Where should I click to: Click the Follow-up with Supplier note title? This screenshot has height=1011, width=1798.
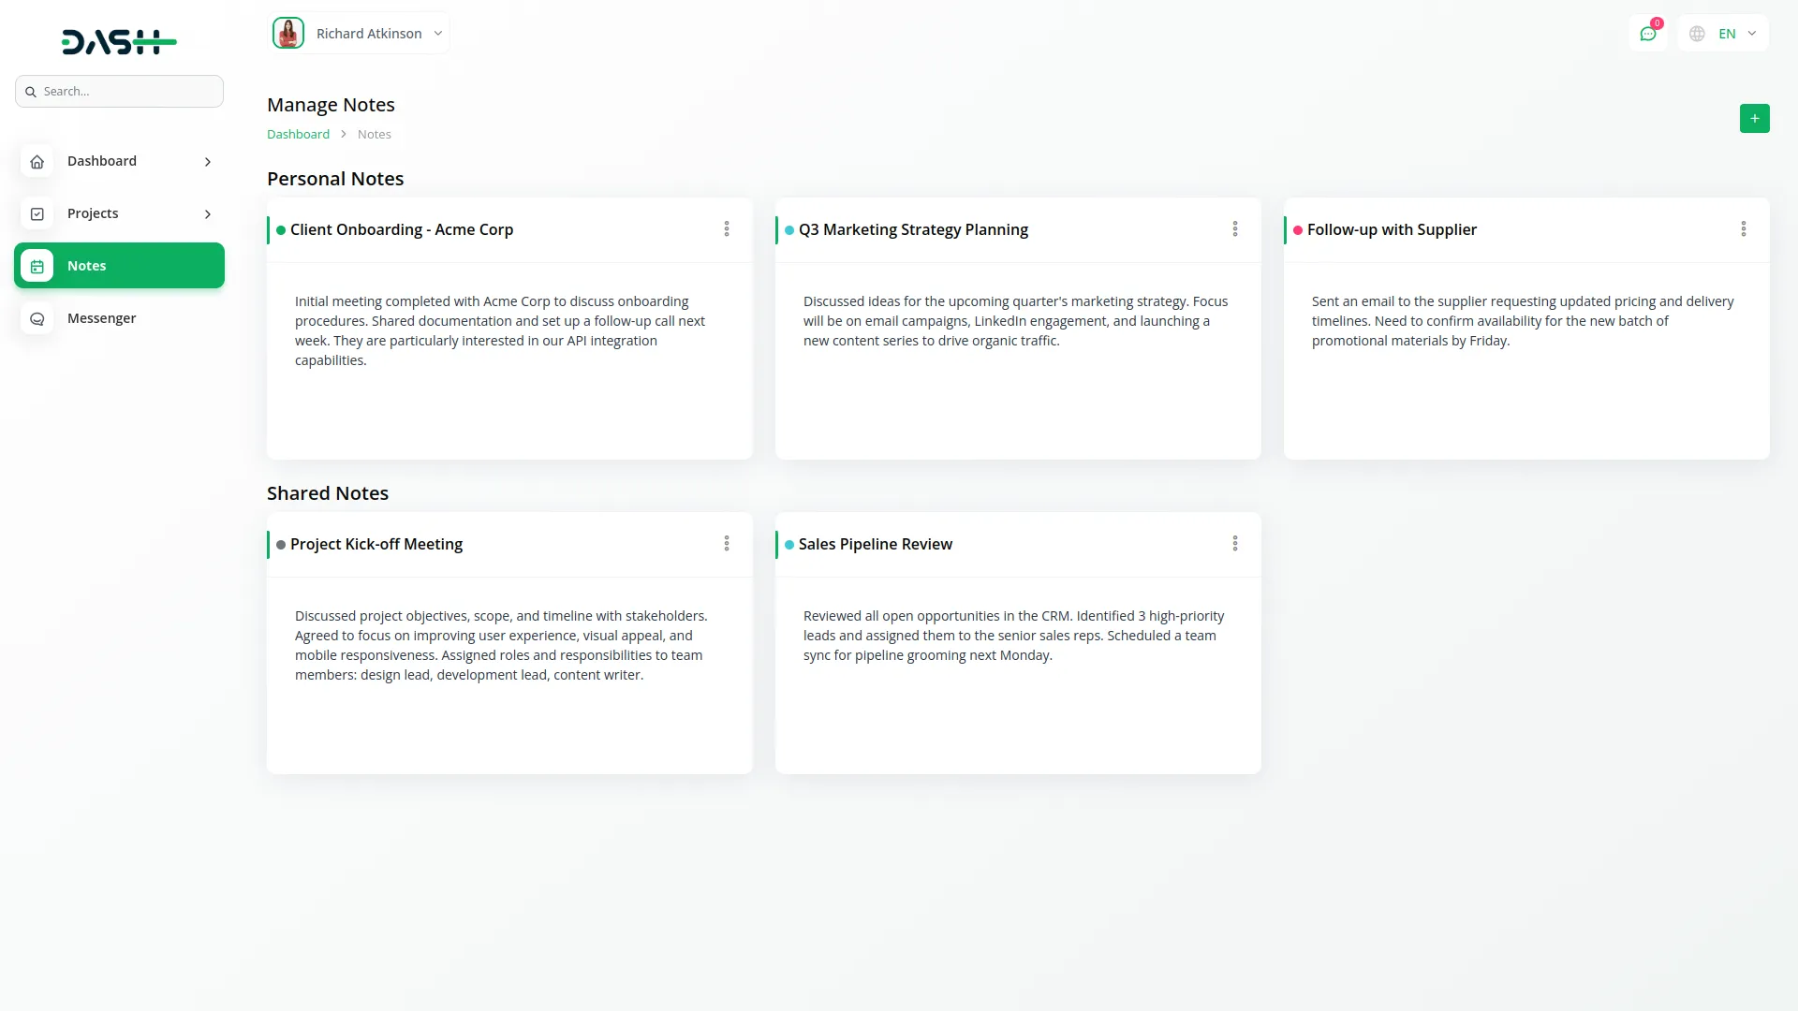coord(1392,229)
